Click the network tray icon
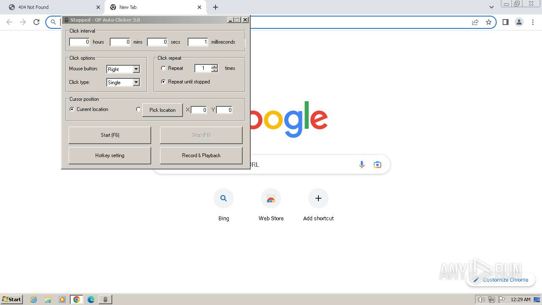 click(x=492, y=299)
